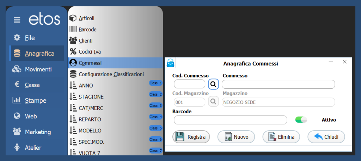361x161 pixels.
Task: Select the MODELLO classification entry
Action: pos(115,131)
